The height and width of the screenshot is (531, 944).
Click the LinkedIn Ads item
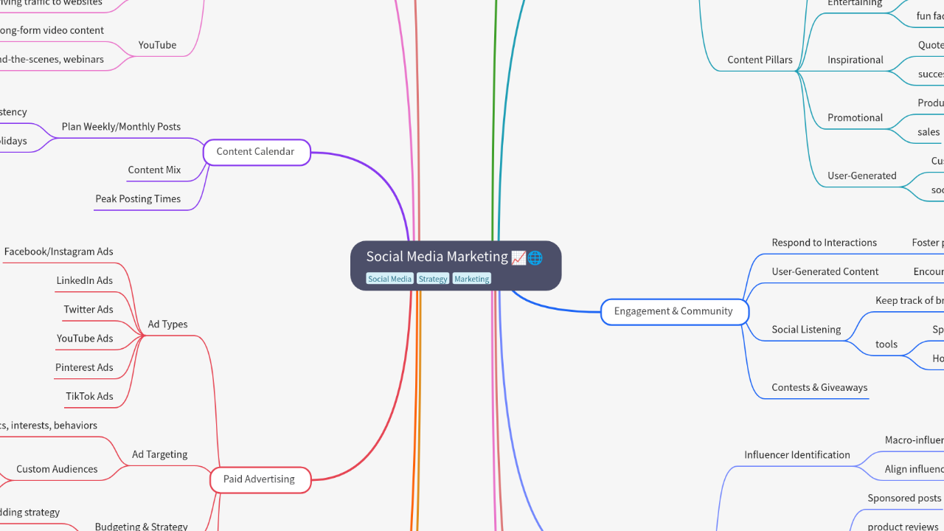coord(85,280)
